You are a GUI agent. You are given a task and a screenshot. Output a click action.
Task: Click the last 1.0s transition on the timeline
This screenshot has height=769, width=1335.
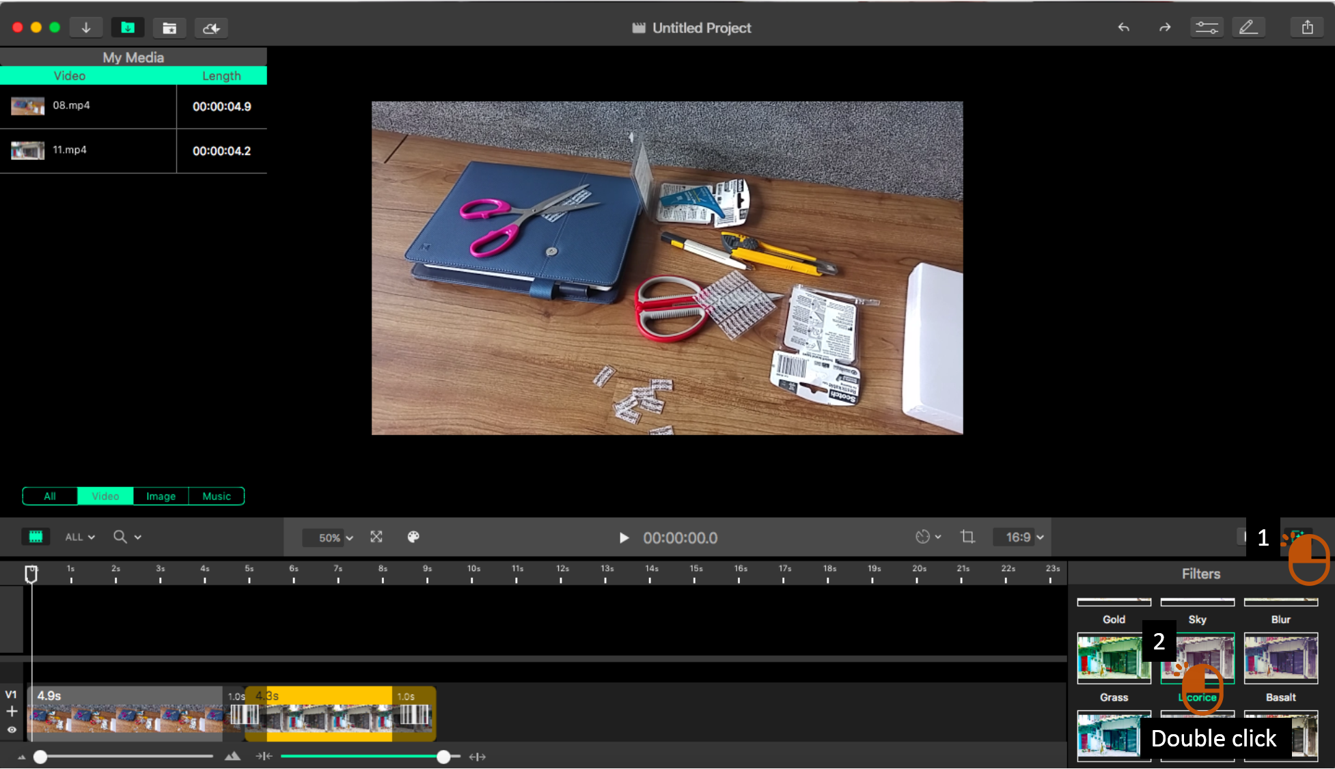pyautogui.click(x=414, y=714)
